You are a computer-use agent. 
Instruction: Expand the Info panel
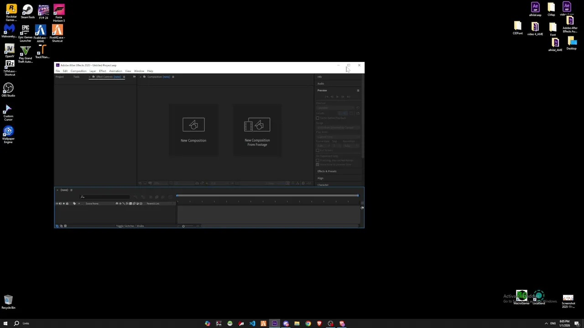tap(319, 77)
